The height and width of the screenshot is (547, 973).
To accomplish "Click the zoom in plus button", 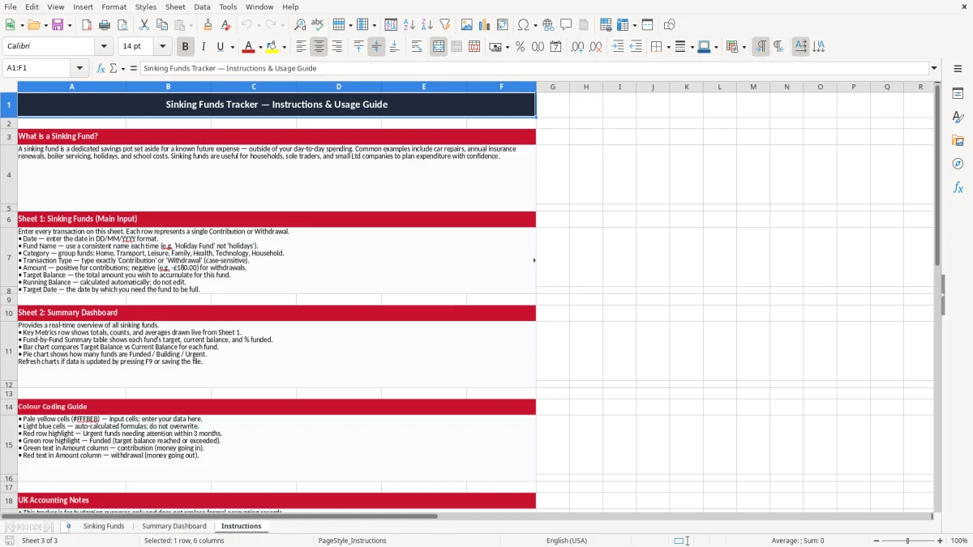I will click(x=940, y=541).
